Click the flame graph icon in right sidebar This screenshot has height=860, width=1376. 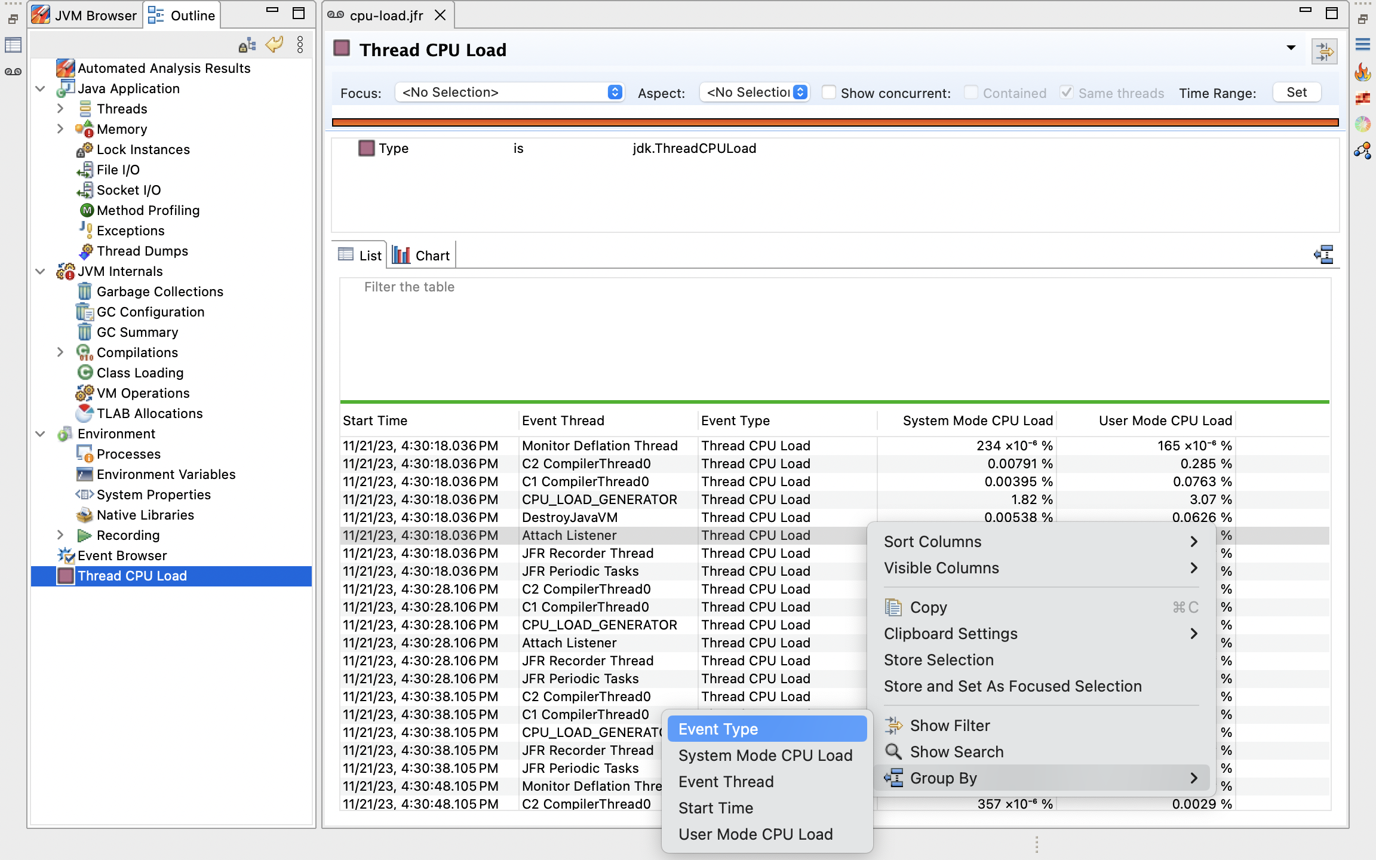click(1362, 72)
